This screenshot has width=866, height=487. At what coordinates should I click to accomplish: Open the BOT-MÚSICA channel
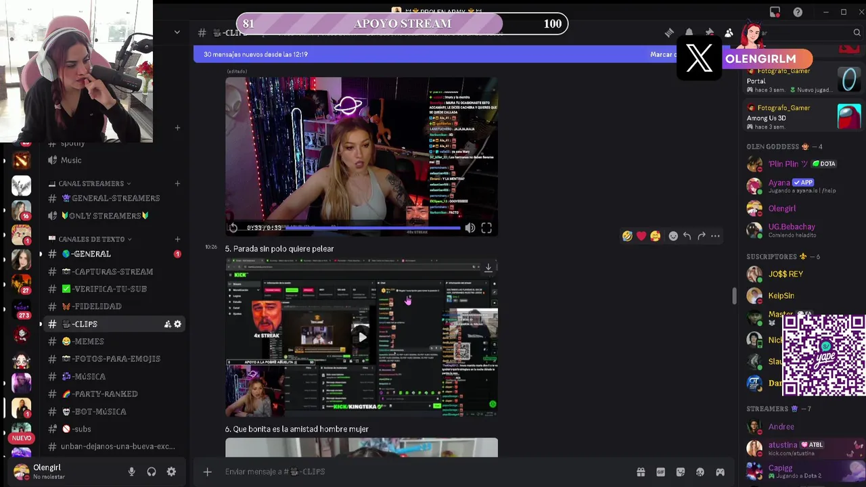112,411
